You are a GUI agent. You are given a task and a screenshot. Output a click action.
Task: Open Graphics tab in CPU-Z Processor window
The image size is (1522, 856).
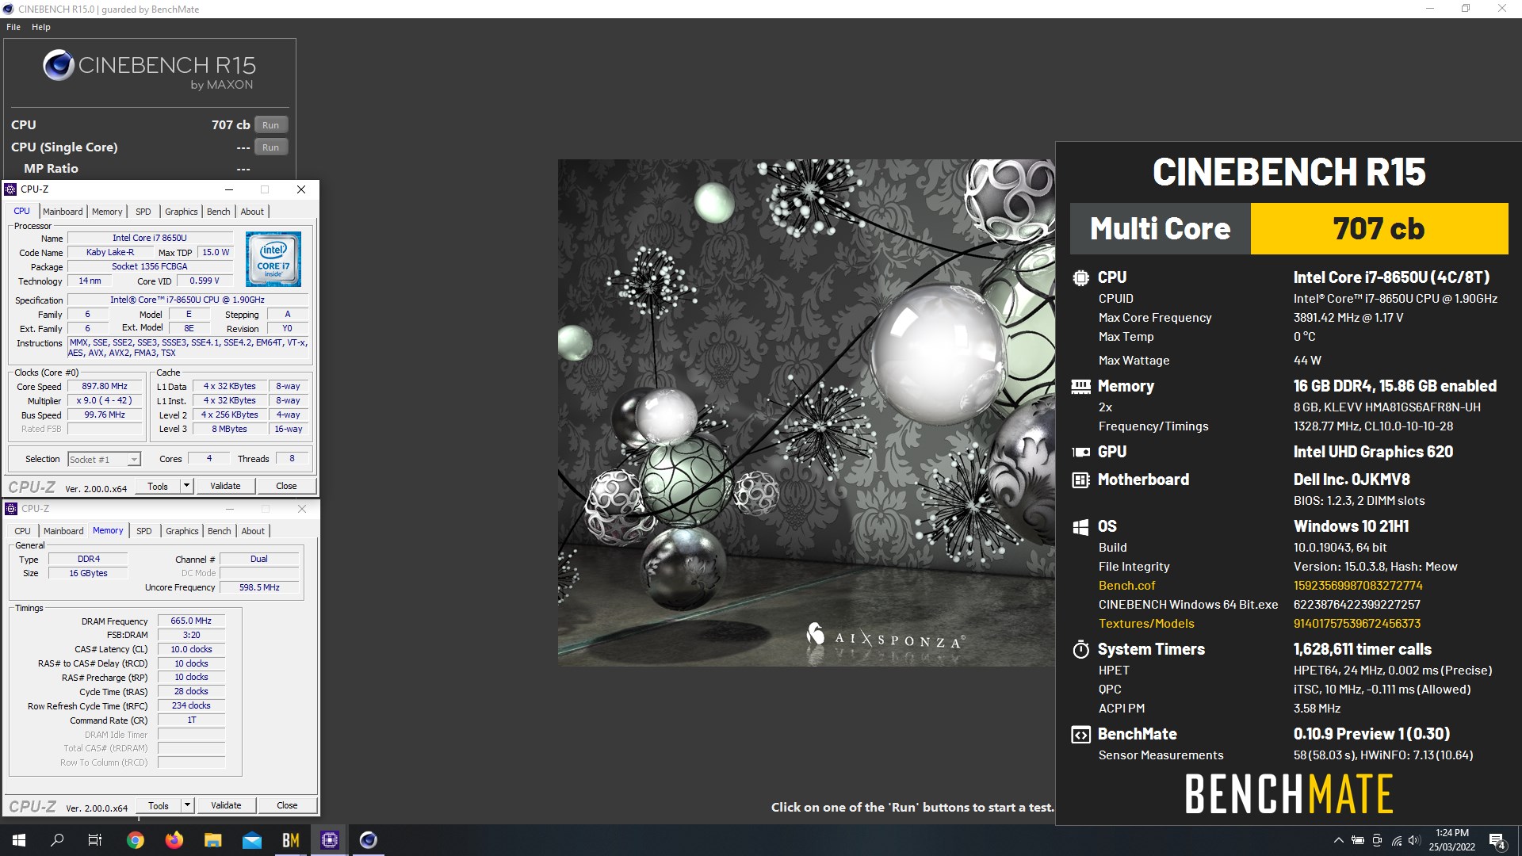(182, 212)
